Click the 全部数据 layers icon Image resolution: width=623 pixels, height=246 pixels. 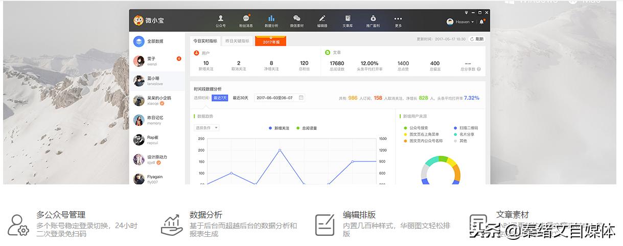point(139,41)
